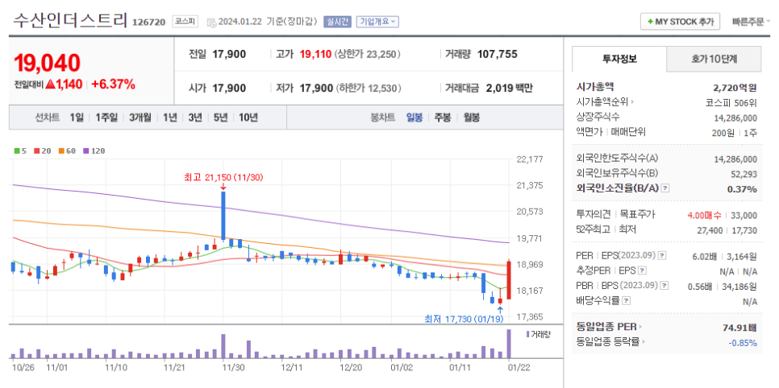
Task: Click the 시가총액 value 2,720억원
Action: click(x=735, y=88)
